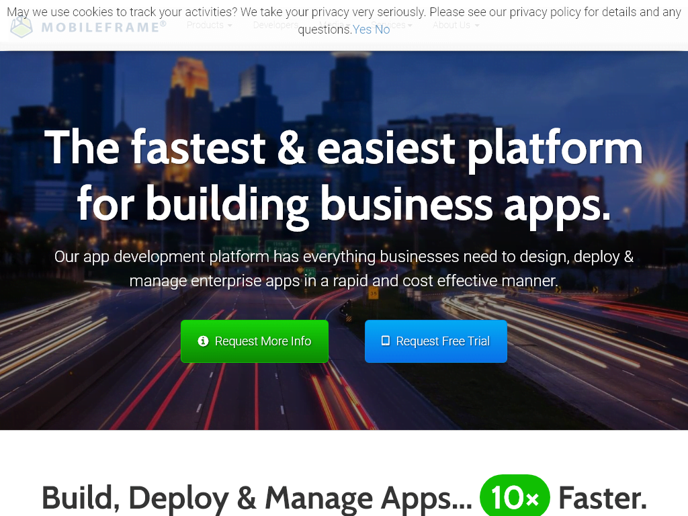
Task: Click the MobileFrame hexagon logo icon
Action: coord(21,27)
